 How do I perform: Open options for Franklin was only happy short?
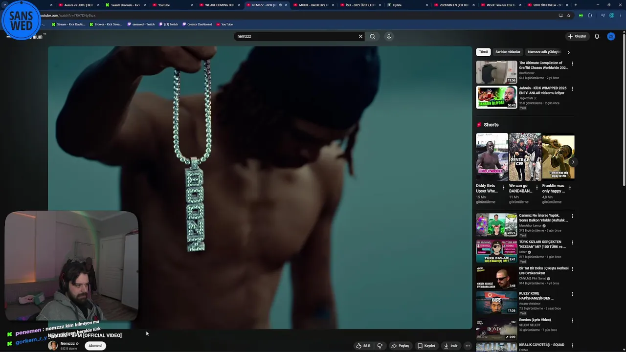coord(570,187)
